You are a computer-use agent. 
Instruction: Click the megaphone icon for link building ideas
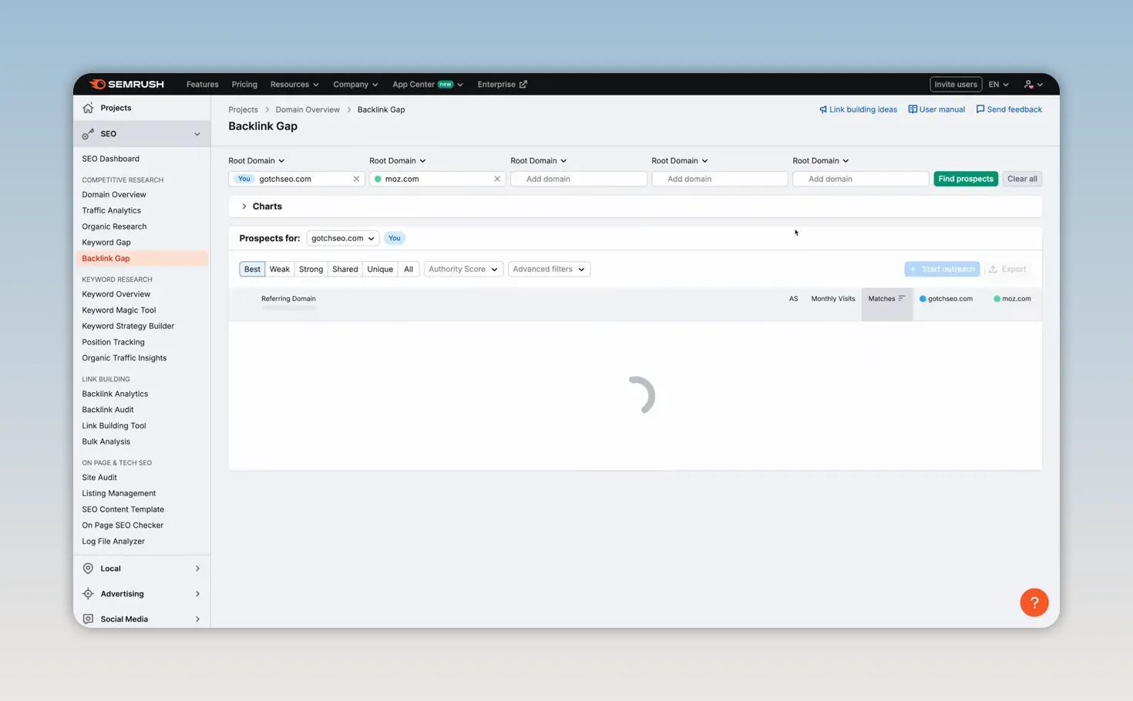823,109
